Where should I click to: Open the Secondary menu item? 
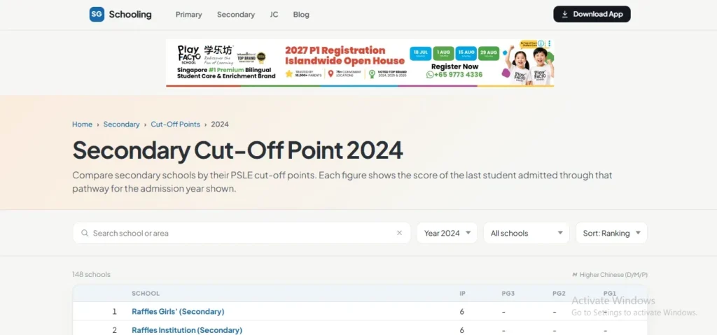(x=236, y=15)
